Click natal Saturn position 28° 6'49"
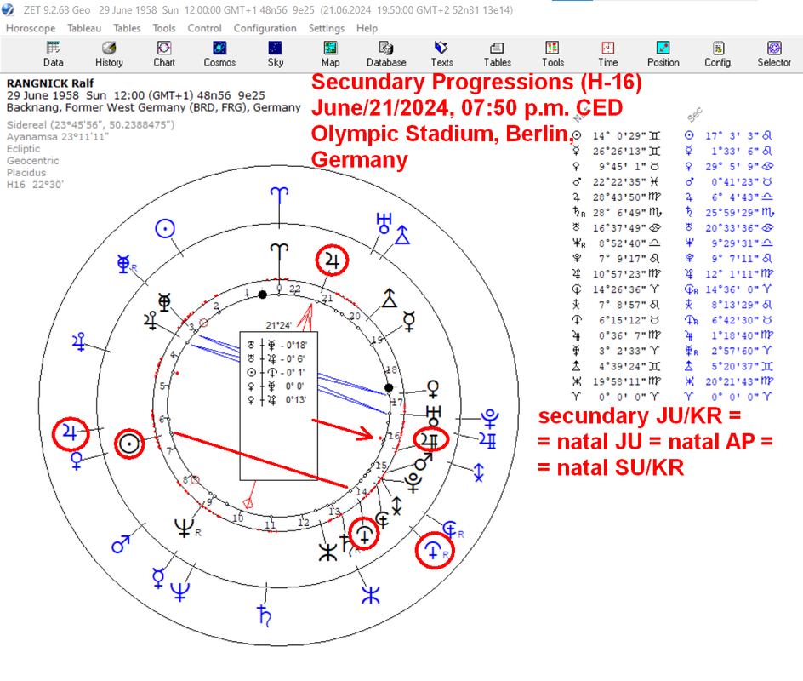The height and width of the screenshot is (681, 803). click(619, 213)
